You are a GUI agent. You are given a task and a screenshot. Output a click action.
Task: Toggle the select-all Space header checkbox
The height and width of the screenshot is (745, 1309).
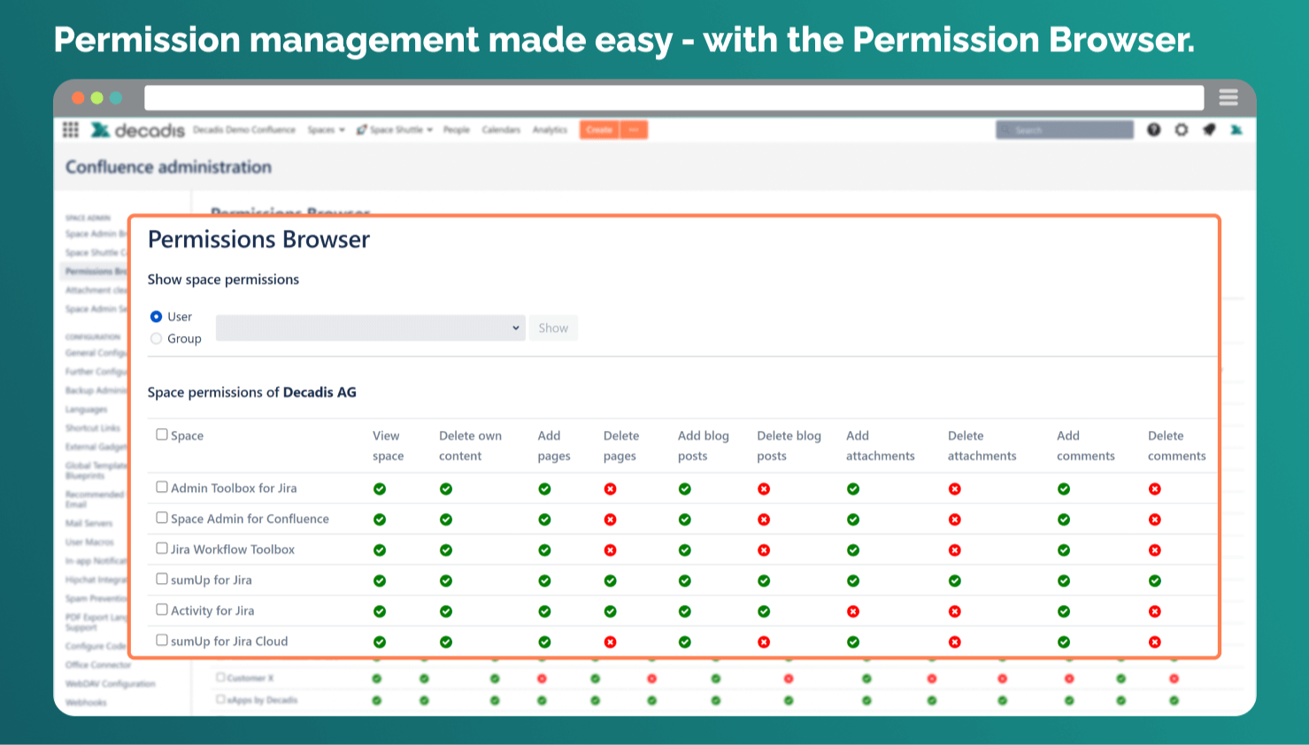point(162,434)
